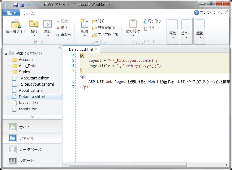Click すべて閉じる (Close All)

point(105,35)
